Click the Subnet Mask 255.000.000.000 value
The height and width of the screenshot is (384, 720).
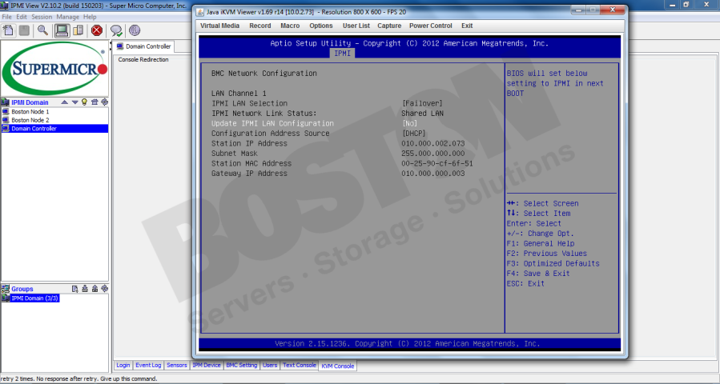(x=433, y=154)
